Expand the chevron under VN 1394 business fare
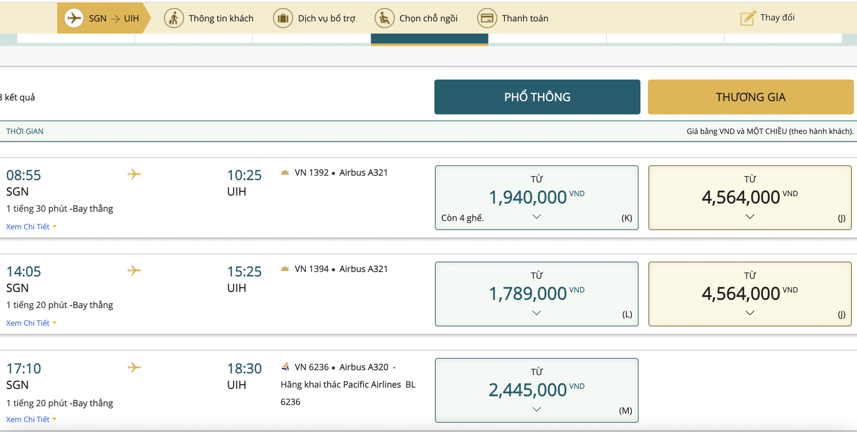This screenshot has height=432, width=857. pos(750,313)
